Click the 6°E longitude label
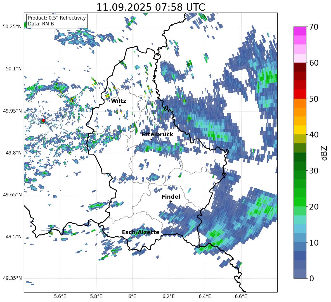This screenshot has width=331, height=302. pos(132,296)
